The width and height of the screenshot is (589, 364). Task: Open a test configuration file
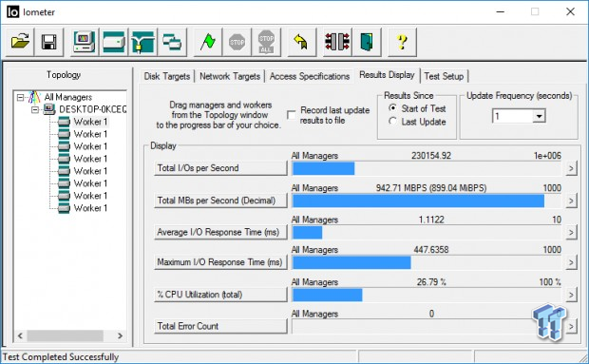coord(20,42)
